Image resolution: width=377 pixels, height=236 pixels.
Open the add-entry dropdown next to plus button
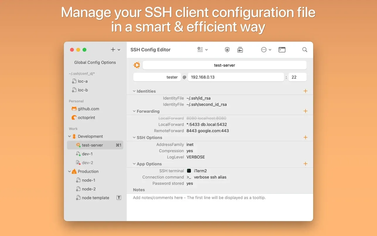118,50
